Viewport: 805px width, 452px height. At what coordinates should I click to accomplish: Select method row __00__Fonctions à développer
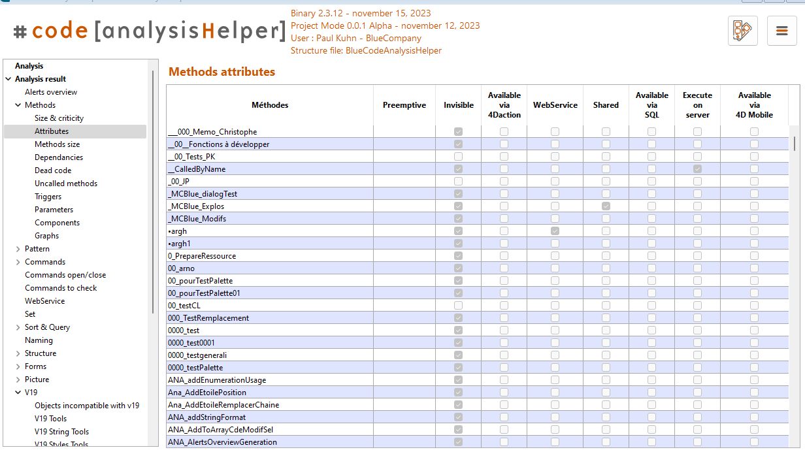click(x=478, y=144)
